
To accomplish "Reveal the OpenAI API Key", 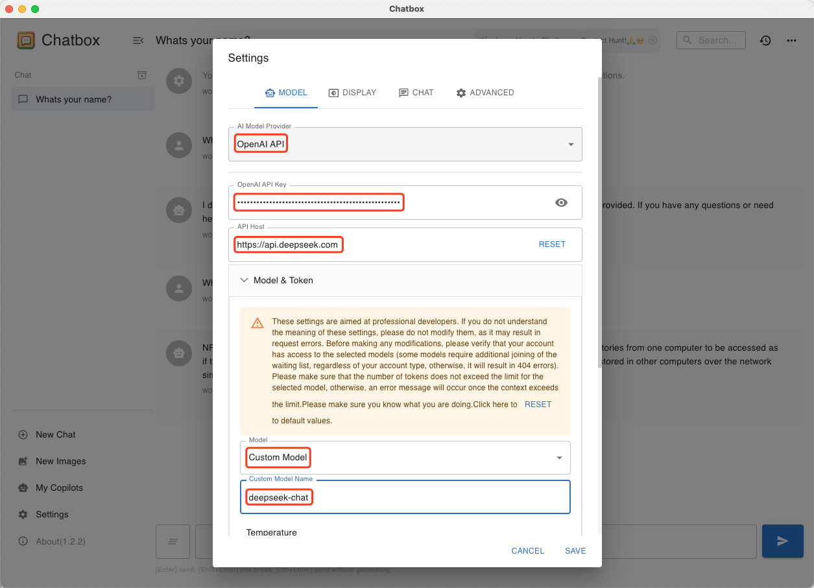I will click(561, 202).
